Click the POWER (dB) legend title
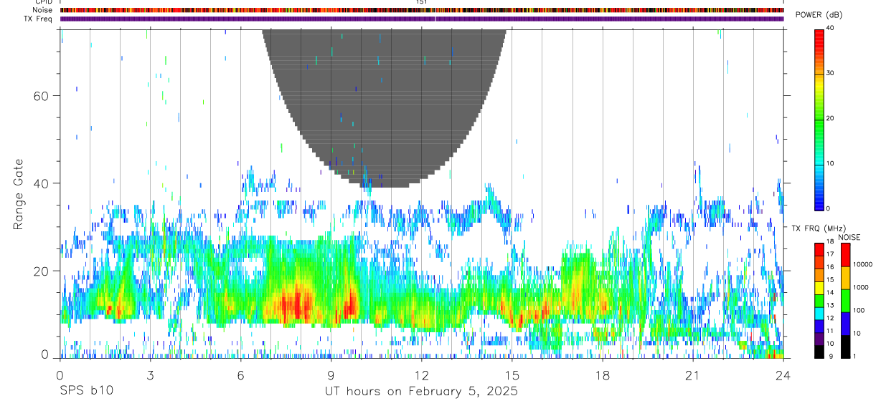This screenshot has width=881, height=406. tap(818, 15)
